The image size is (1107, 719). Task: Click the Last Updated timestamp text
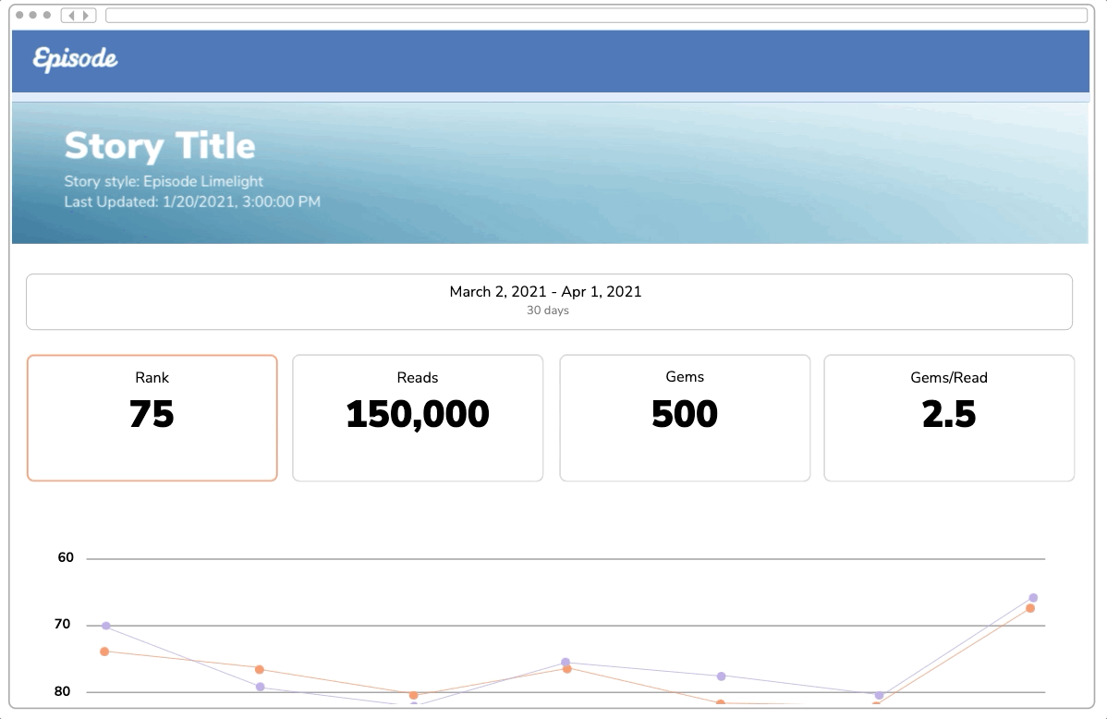pos(190,201)
